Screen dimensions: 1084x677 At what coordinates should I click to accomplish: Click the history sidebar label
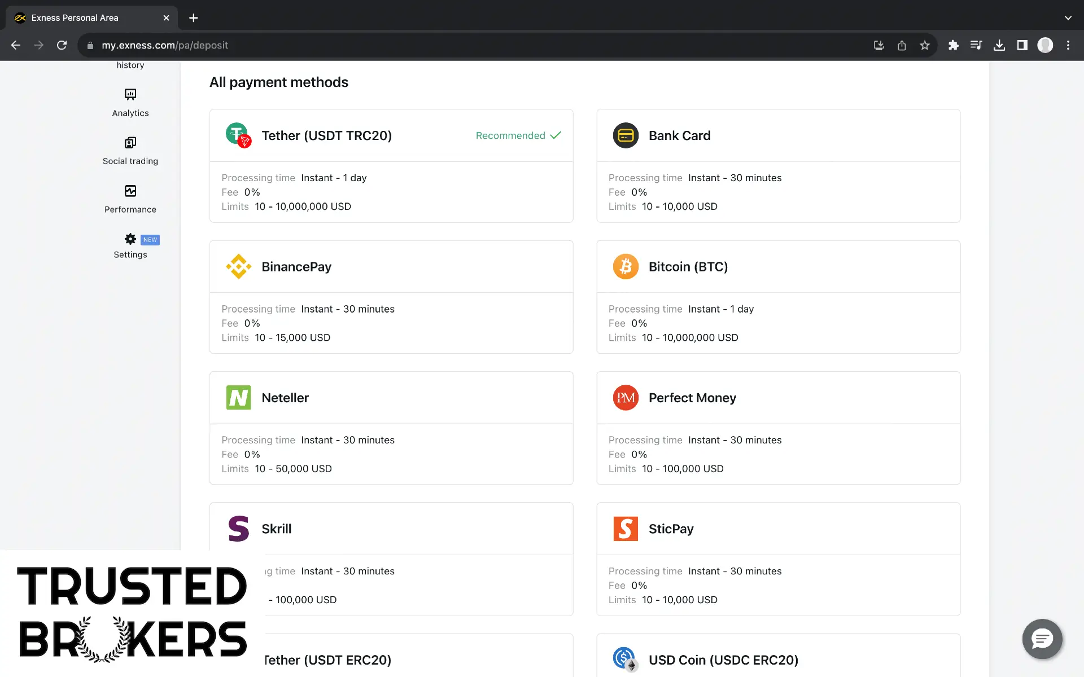pyautogui.click(x=130, y=65)
